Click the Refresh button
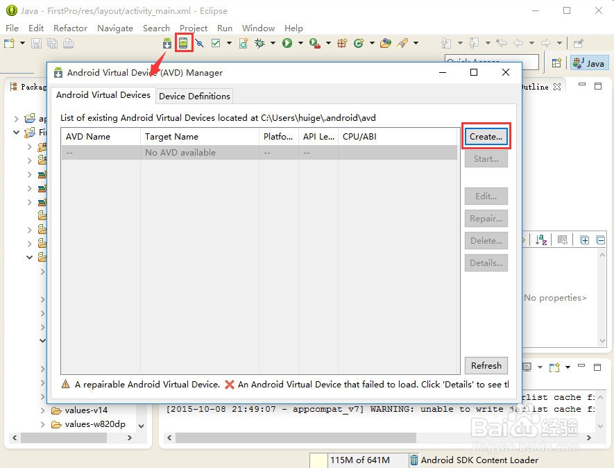 486,365
